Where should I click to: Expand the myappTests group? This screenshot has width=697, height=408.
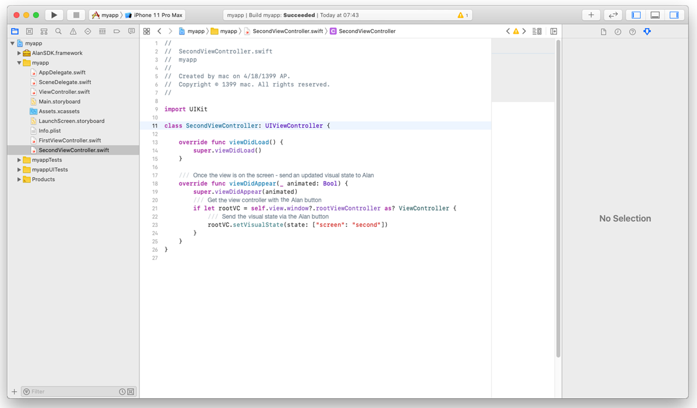[x=19, y=160]
